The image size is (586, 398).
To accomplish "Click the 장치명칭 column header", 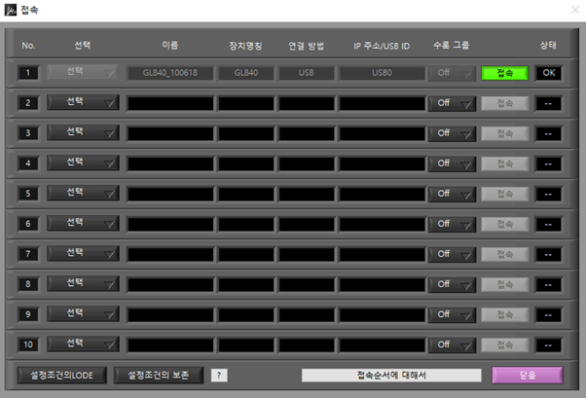I will [x=245, y=46].
